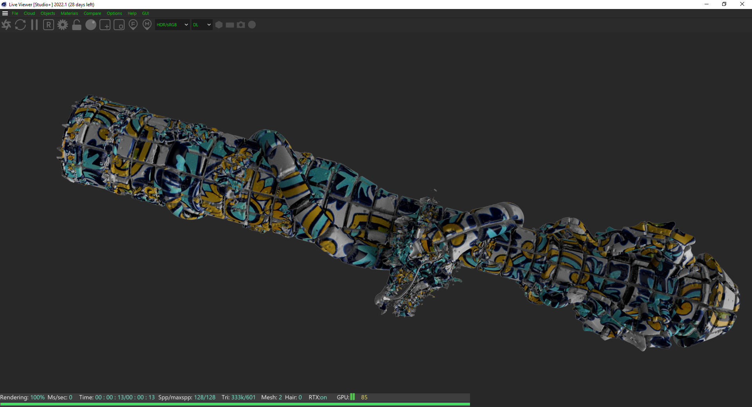The image size is (752, 407).
Task: Click the R reset render icon
Action: [x=49, y=25]
